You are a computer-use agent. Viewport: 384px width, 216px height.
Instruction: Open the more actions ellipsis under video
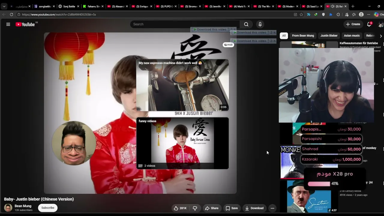pos(272,208)
